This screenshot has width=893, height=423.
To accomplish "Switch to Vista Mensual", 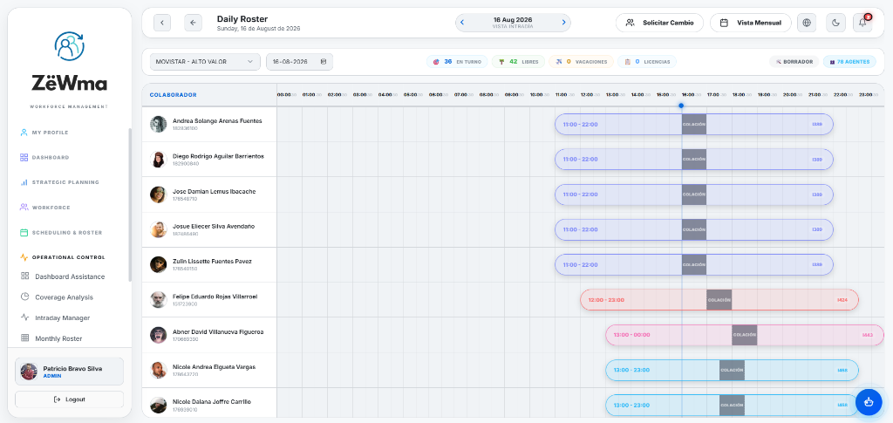I will (751, 23).
